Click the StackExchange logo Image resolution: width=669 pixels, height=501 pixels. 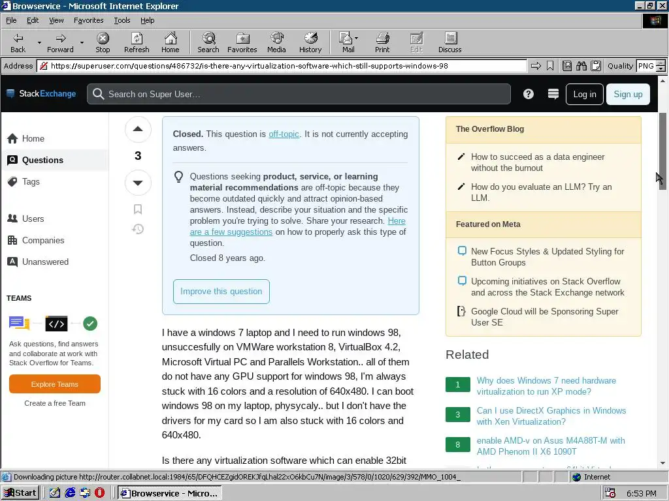41,94
